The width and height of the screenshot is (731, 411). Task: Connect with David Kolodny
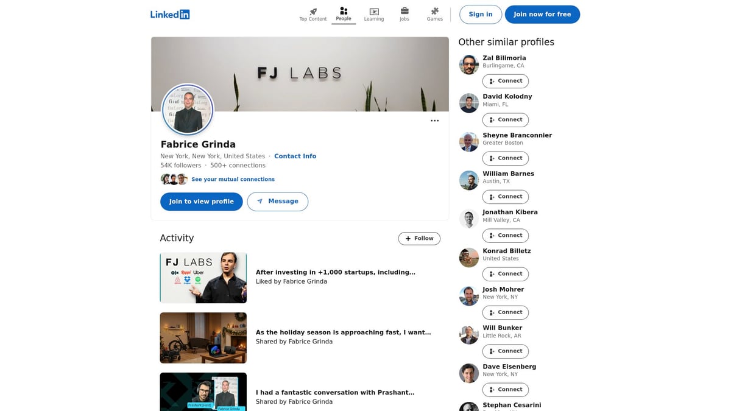click(505, 119)
